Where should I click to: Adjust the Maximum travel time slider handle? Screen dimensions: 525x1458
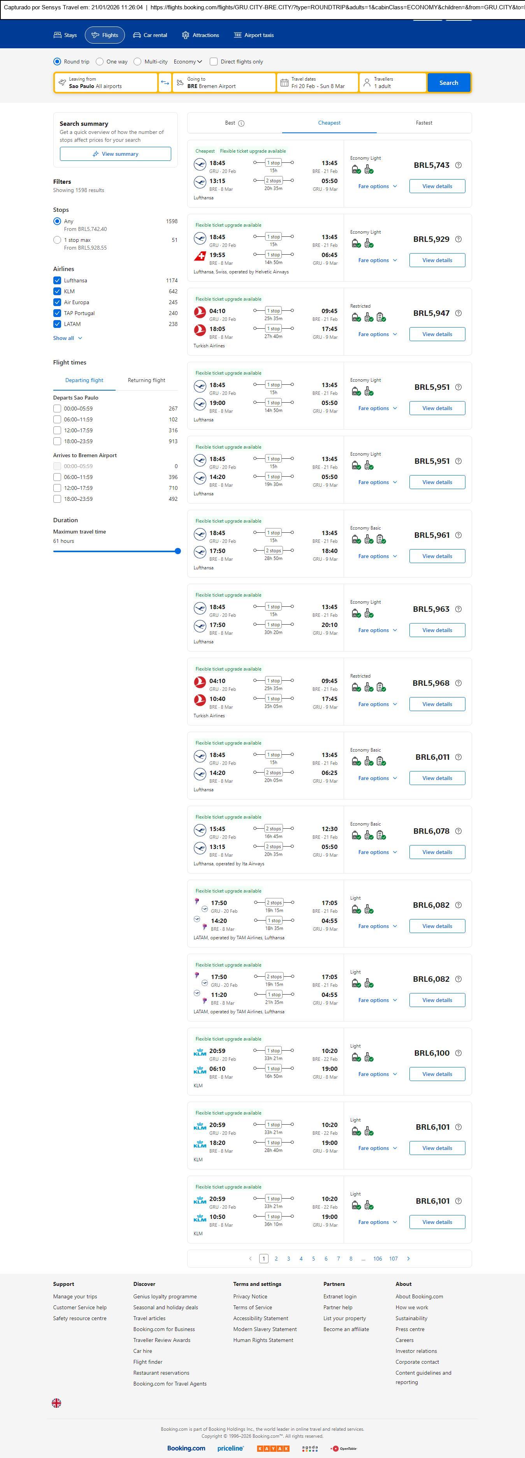click(177, 551)
